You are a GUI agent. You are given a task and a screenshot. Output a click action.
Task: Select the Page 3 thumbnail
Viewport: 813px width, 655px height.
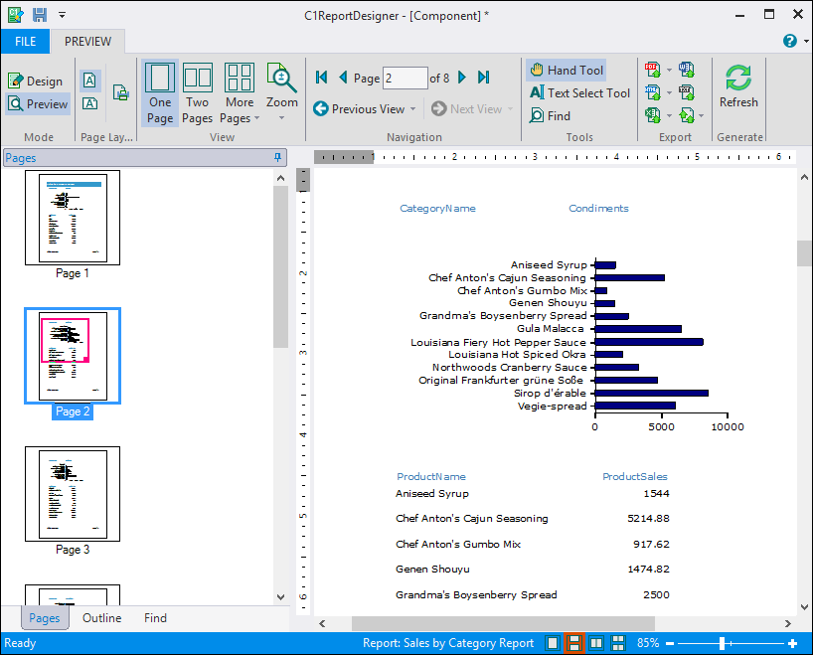pos(73,493)
